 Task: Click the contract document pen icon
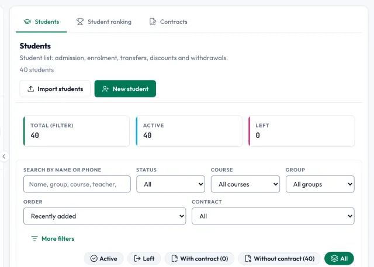153,22
